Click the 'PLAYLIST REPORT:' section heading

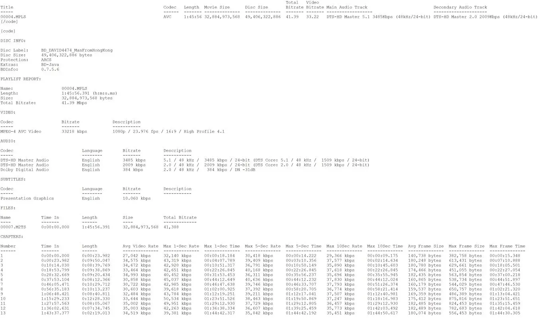coord(20,79)
